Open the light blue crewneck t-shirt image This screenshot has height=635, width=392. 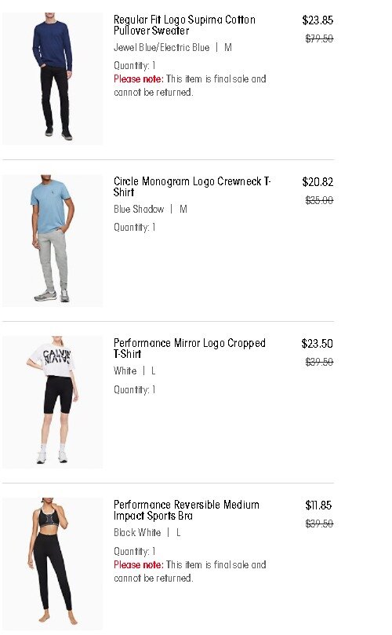(53, 240)
